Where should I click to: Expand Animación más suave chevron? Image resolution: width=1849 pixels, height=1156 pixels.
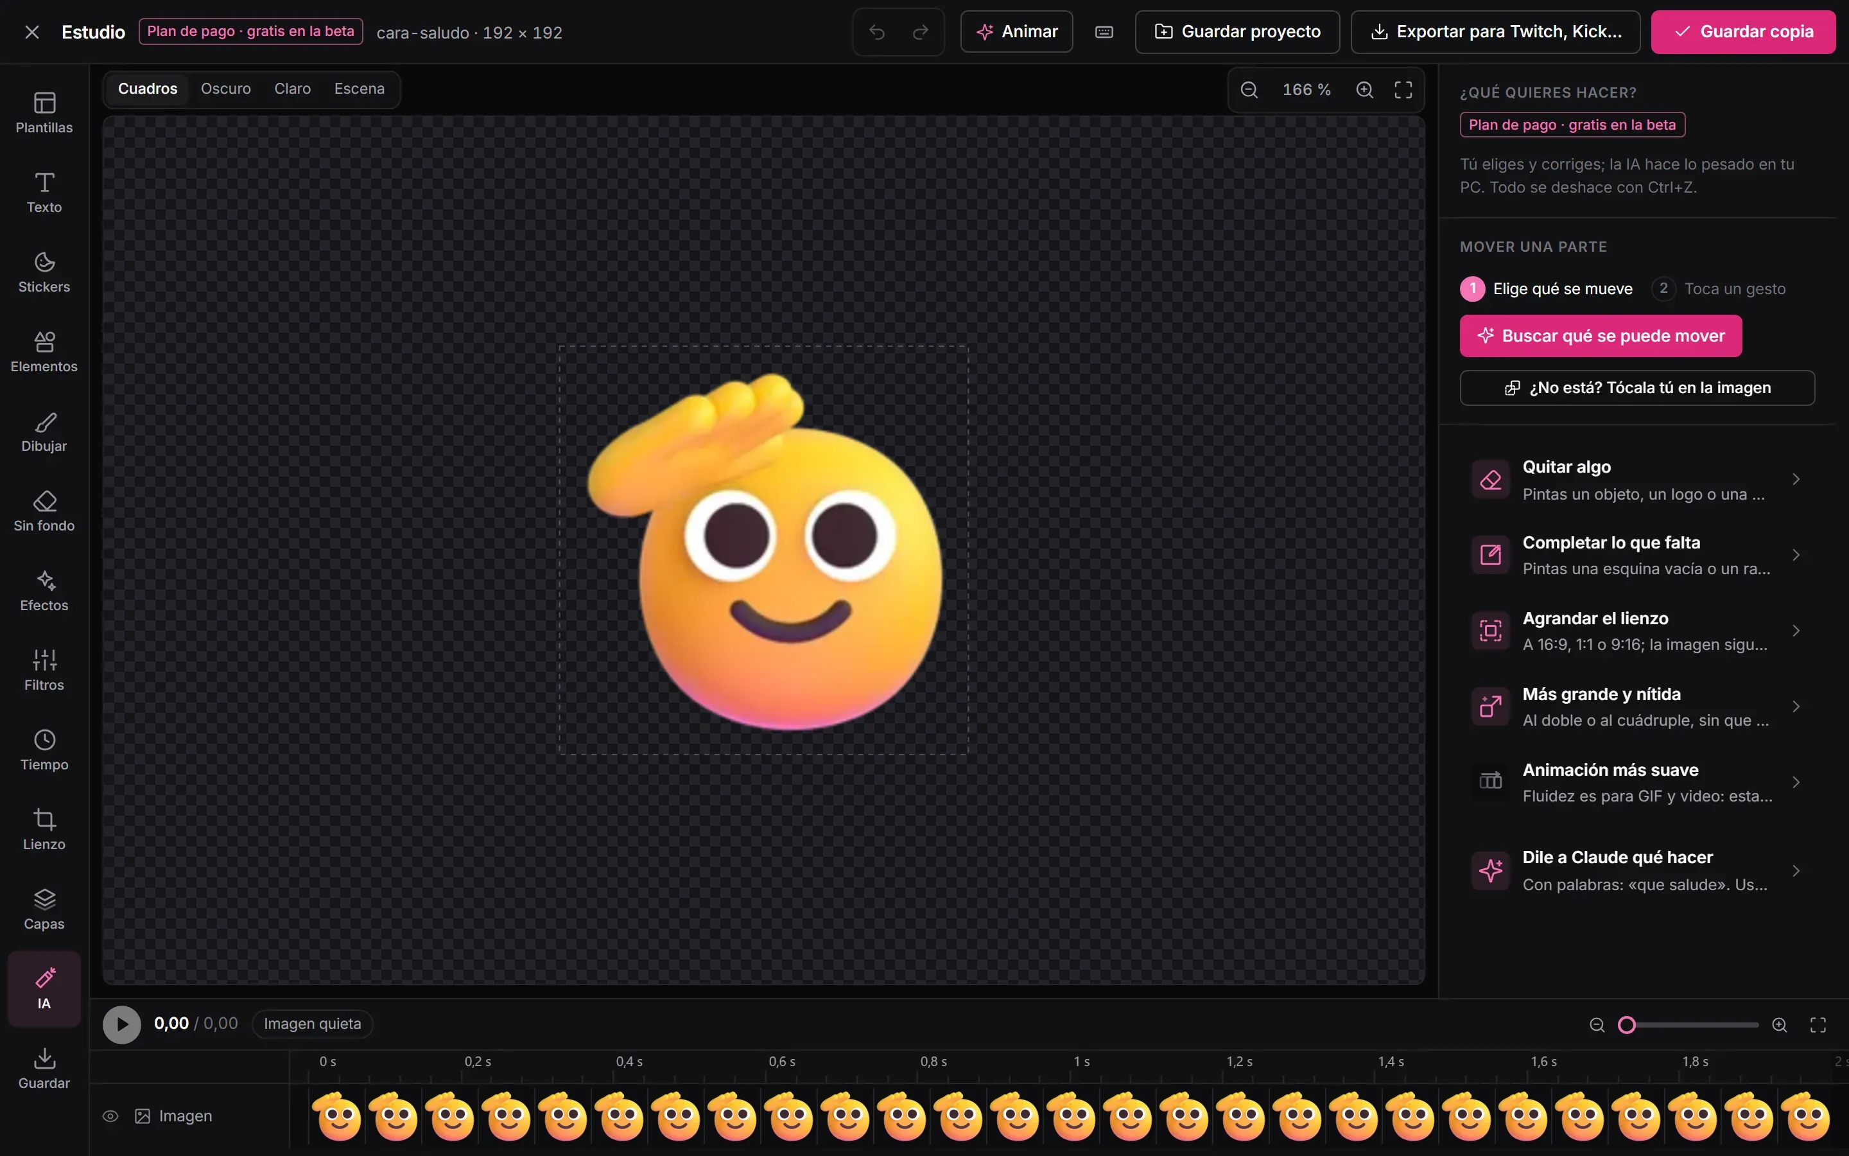(x=1796, y=782)
